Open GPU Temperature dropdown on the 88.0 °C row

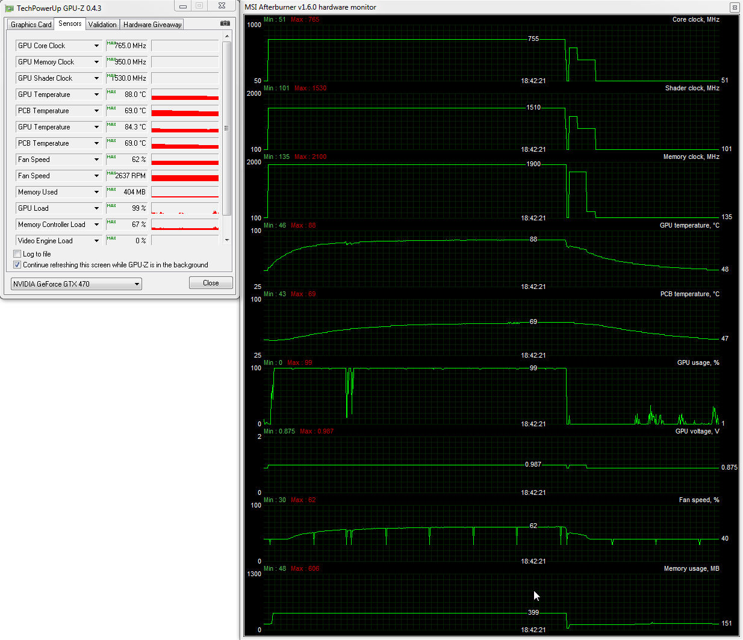coord(96,95)
